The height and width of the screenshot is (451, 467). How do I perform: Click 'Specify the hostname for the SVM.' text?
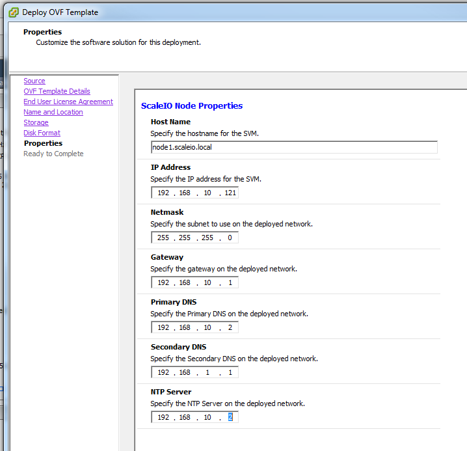pos(205,133)
